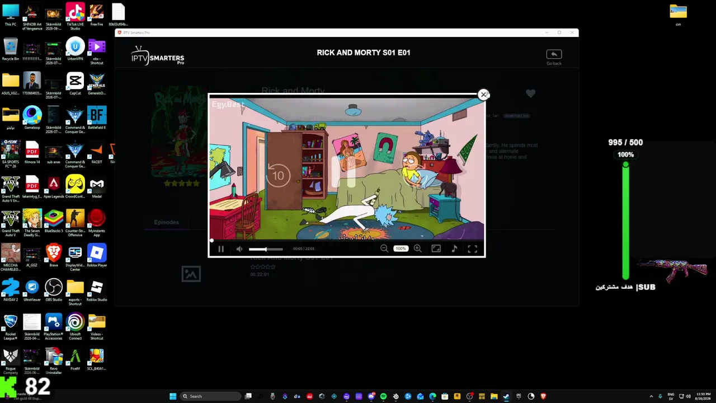Click the RICK AND MORTY S01 E01 title

pos(364,53)
